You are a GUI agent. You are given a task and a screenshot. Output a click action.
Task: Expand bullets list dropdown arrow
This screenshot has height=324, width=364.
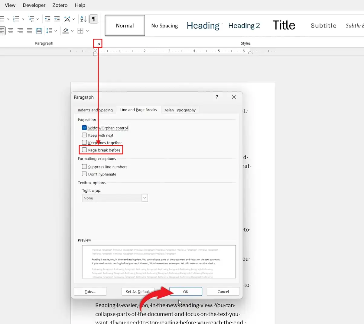(x=8, y=19)
